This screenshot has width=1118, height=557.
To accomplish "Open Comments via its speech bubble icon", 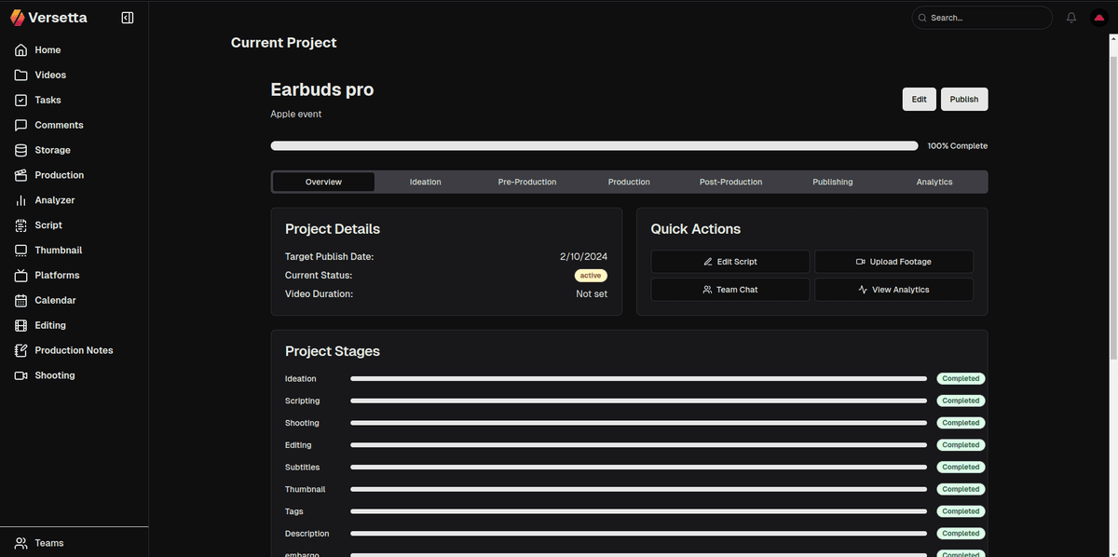I will click(21, 126).
